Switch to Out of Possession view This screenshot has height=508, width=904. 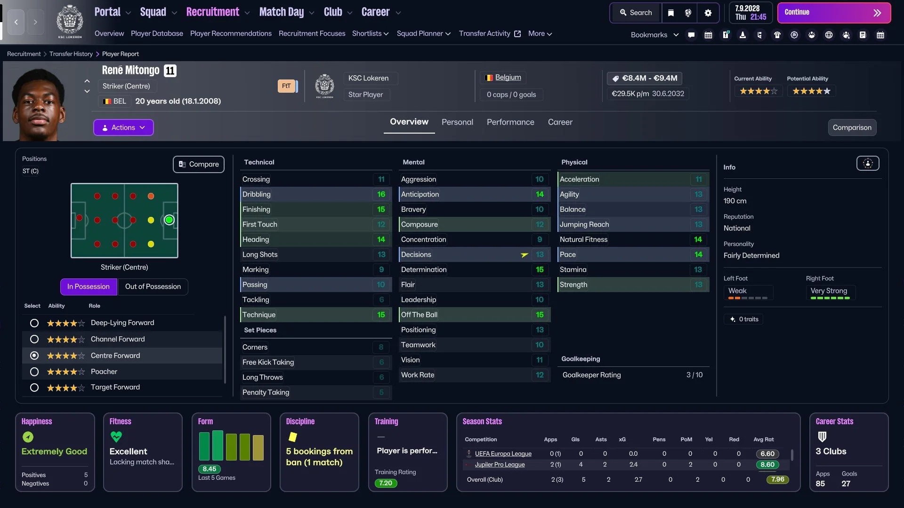(153, 286)
